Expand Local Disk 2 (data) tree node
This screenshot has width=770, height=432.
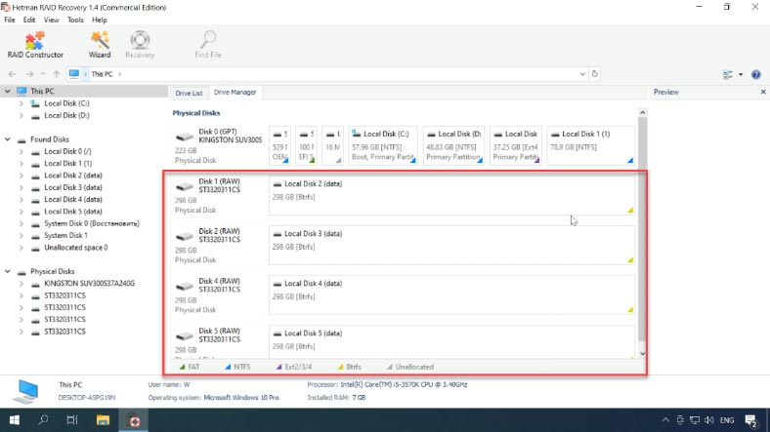click(x=21, y=176)
